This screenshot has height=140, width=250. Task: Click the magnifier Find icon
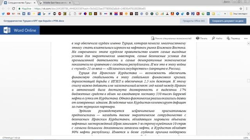(213, 38)
